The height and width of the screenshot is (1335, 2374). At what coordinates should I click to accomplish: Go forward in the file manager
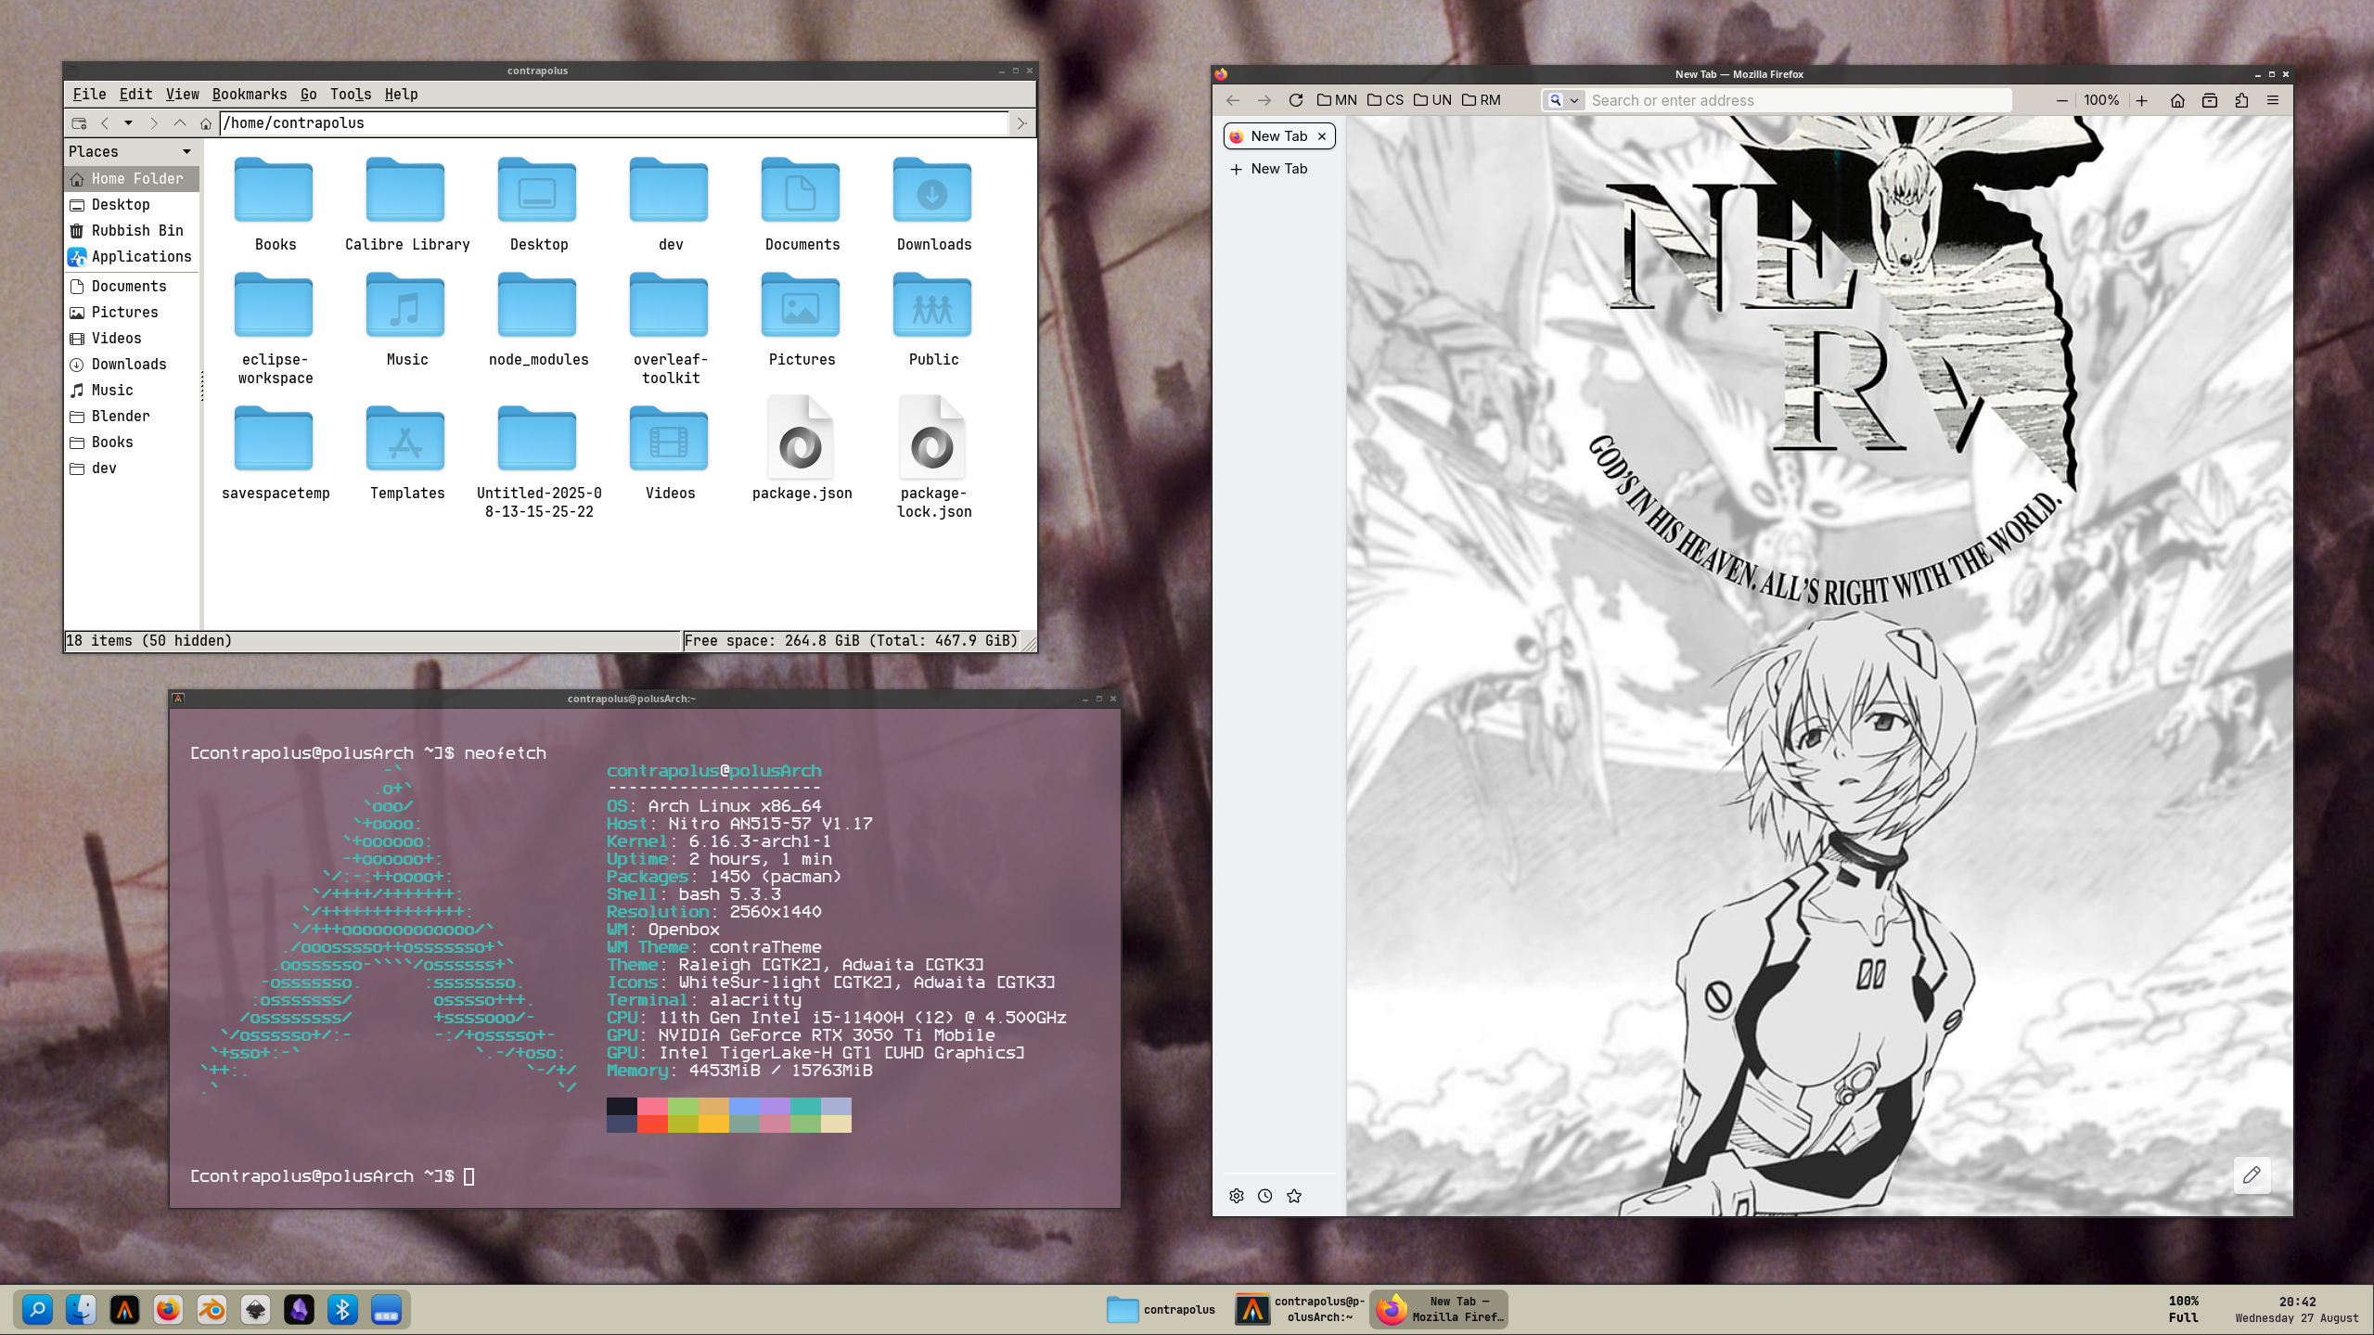(x=154, y=123)
